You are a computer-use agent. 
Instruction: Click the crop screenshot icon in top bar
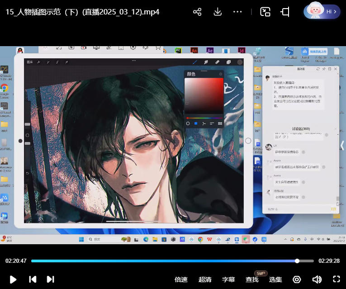point(285,12)
